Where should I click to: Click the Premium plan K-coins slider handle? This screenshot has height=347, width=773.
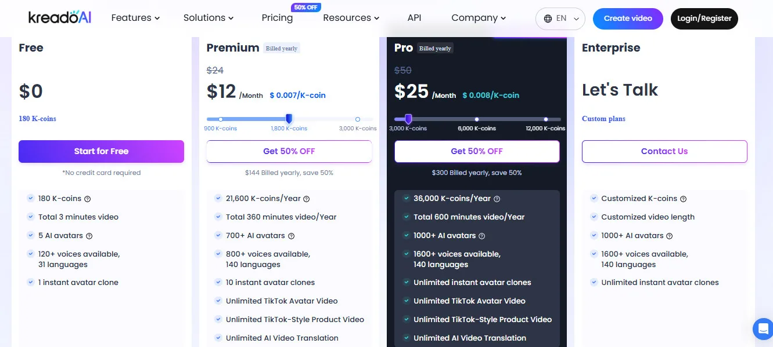coord(289,119)
